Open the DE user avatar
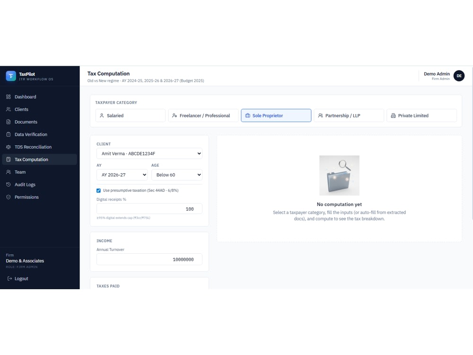The height and width of the screenshot is (355, 473). tap(459, 76)
